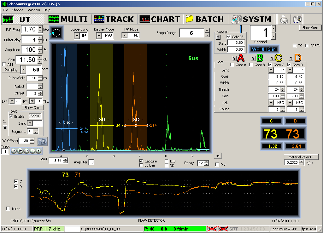
Task: Open the BATCH folder view
Action: [x=204, y=19]
